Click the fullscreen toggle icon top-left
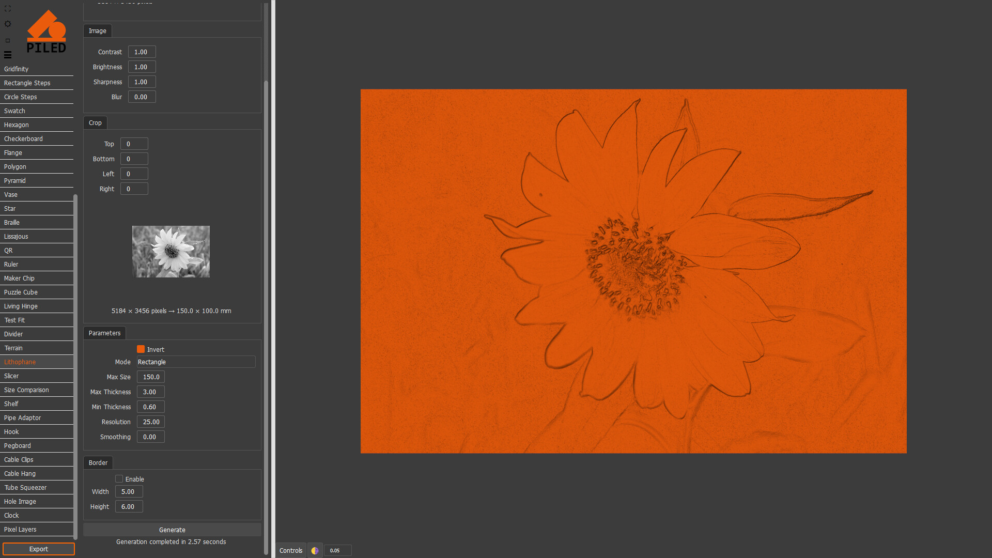The width and height of the screenshot is (992, 558). coord(8,8)
